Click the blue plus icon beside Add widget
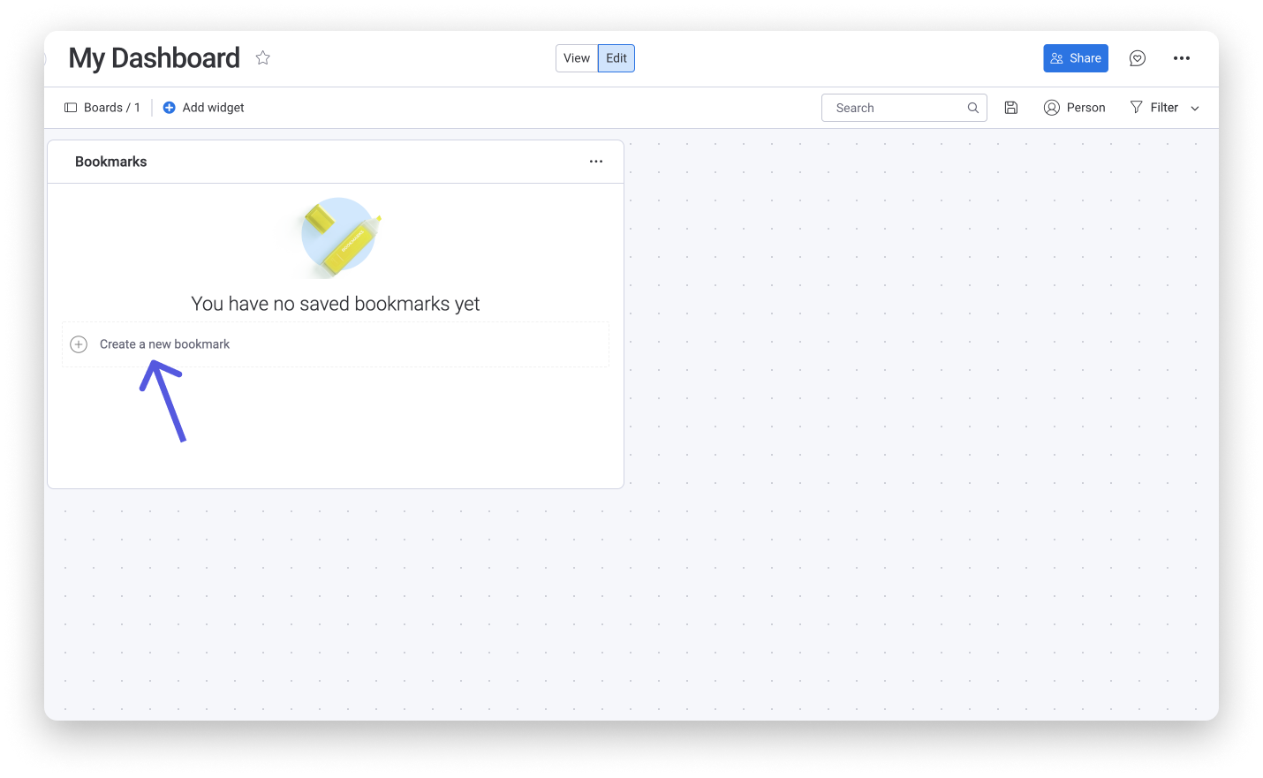The width and height of the screenshot is (1263, 778). (x=170, y=108)
